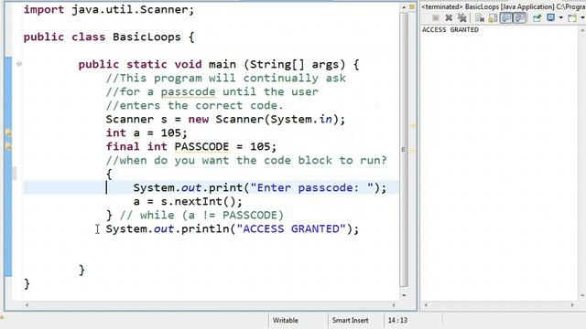
Task: Click the '// while (a != PASSCODE)' comment
Action: tap(201, 216)
